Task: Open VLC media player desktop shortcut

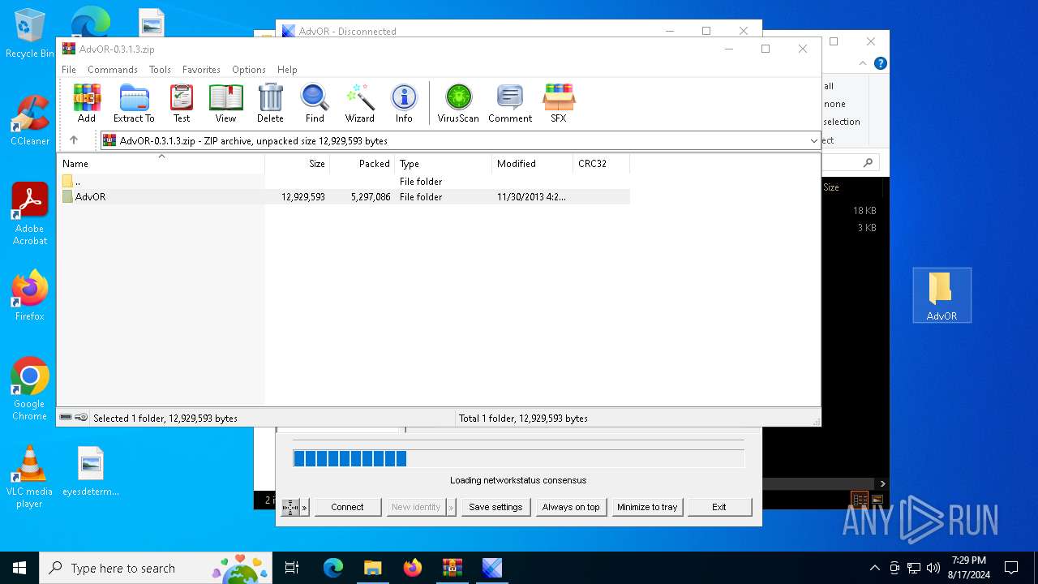Action: pyautogui.click(x=30, y=477)
